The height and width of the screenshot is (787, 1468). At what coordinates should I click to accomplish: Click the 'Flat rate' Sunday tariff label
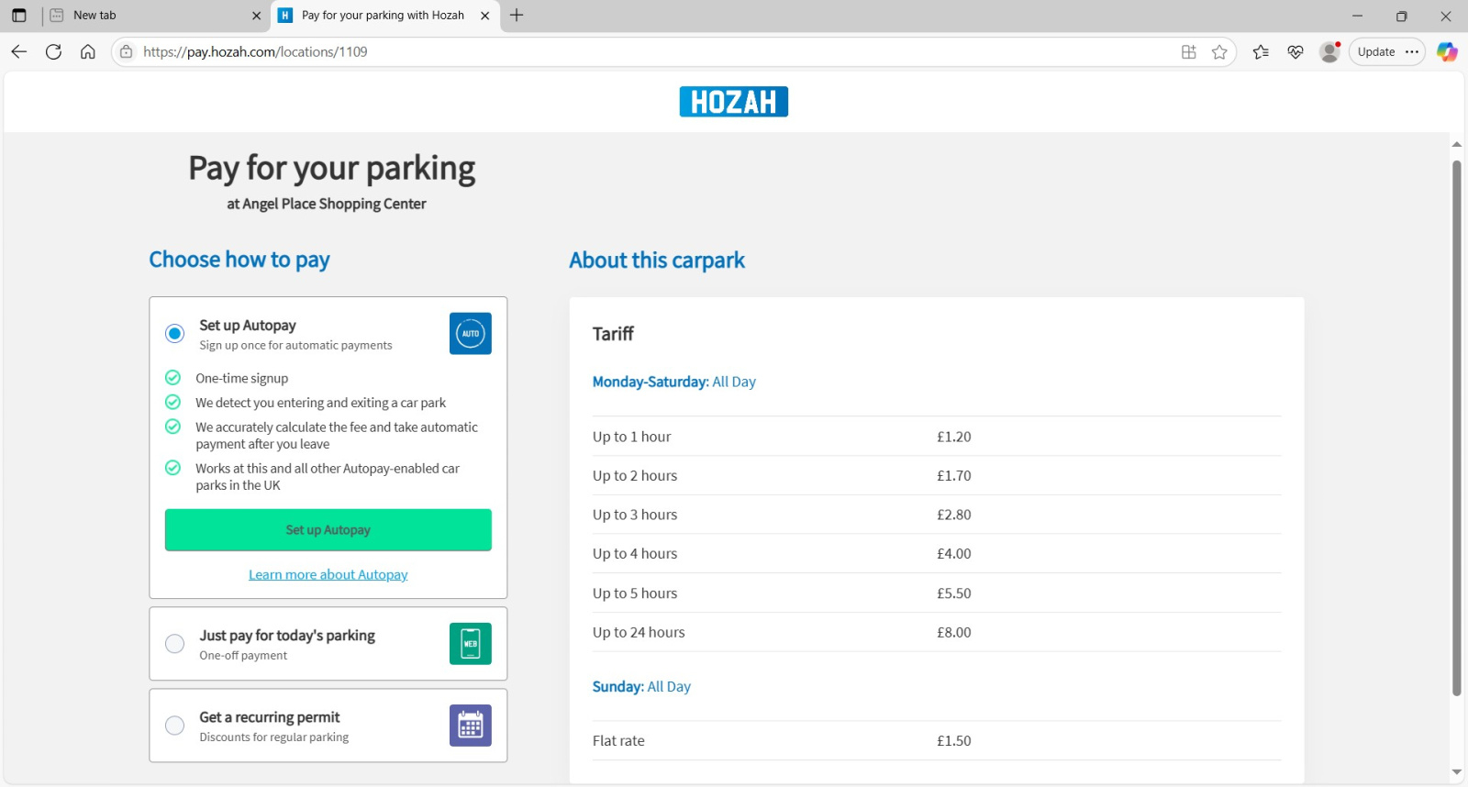(x=618, y=741)
